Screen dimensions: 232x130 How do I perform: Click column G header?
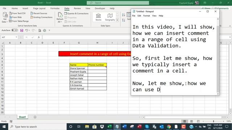point(79,43)
